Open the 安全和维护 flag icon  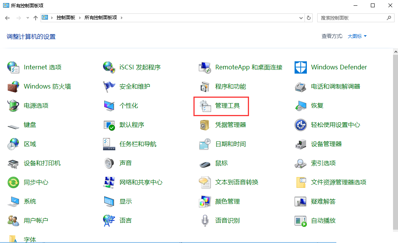pos(109,87)
